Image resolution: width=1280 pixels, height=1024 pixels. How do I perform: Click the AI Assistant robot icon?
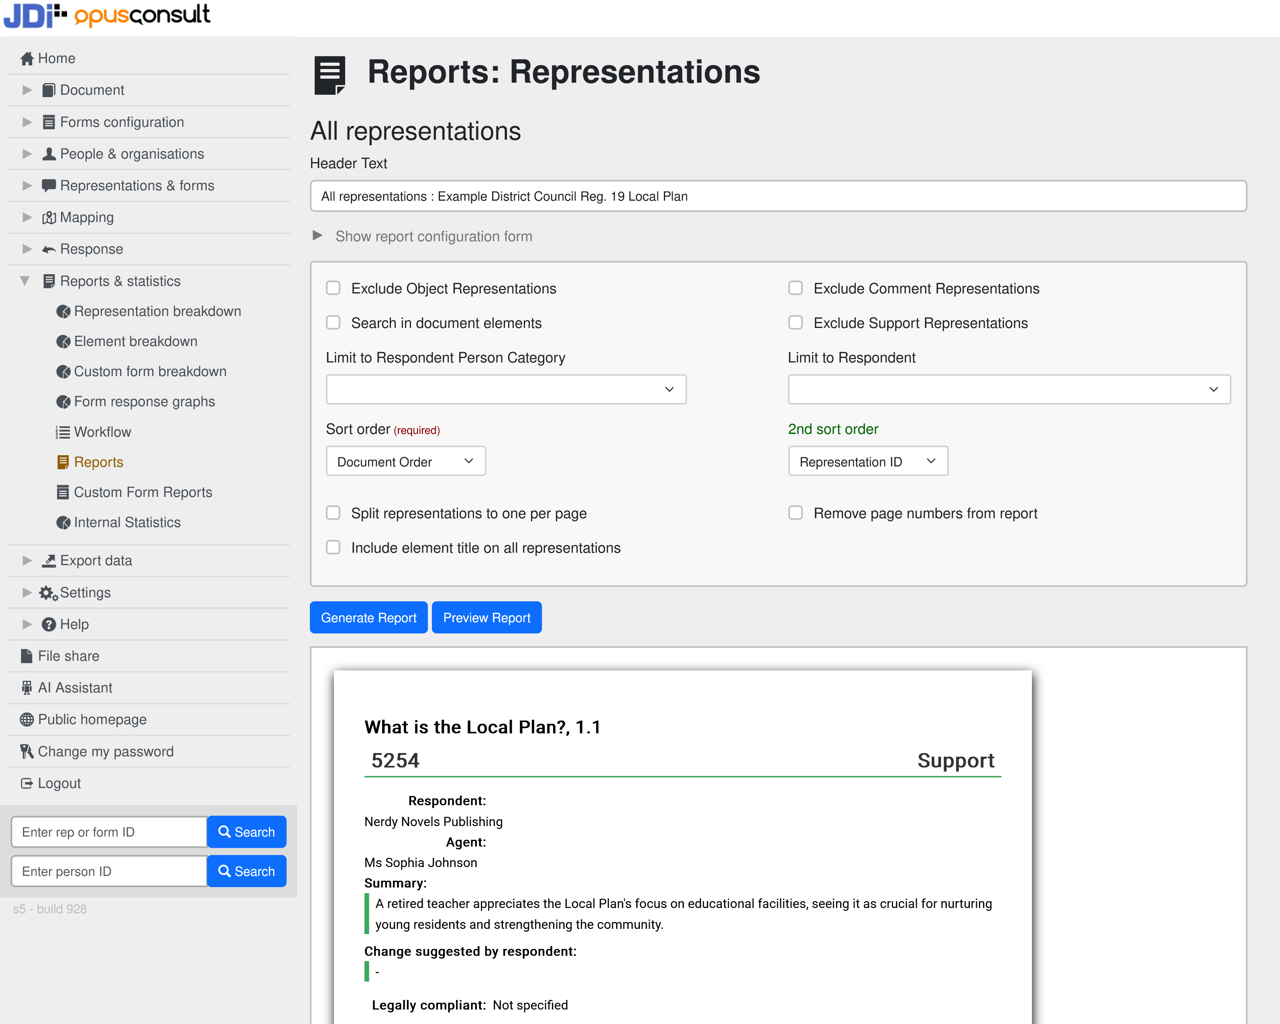tap(26, 687)
